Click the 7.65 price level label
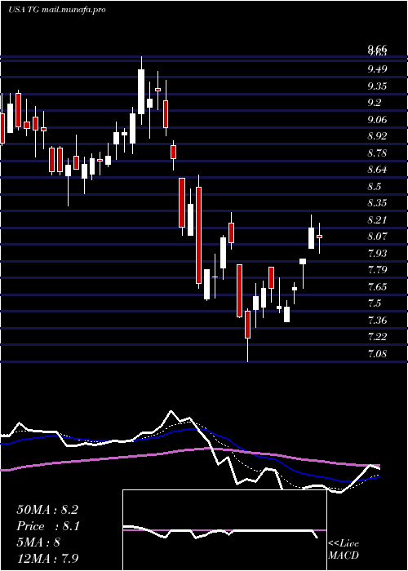408x571 pixels. click(x=377, y=287)
